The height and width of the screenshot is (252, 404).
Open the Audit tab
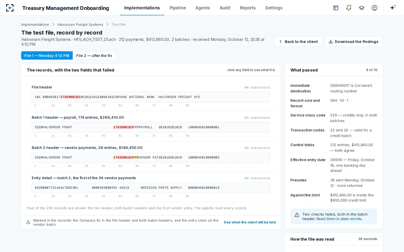pyautogui.click(x=225, y=8)
